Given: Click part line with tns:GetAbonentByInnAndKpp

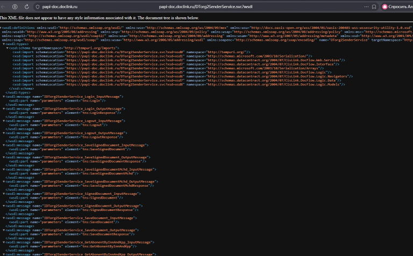Looking at the screenshot, I should click(x=73, y=246).
